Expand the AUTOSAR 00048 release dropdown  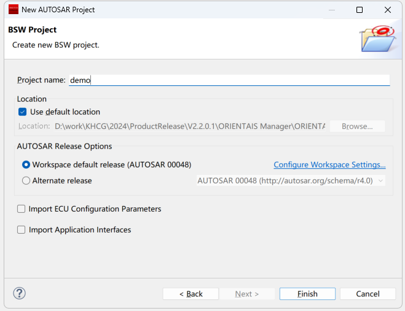[291, 181]
